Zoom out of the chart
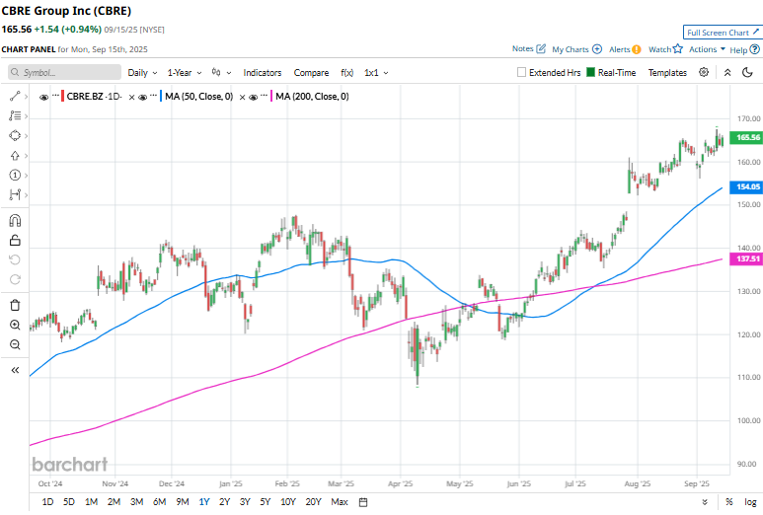 tap(15, 344)
